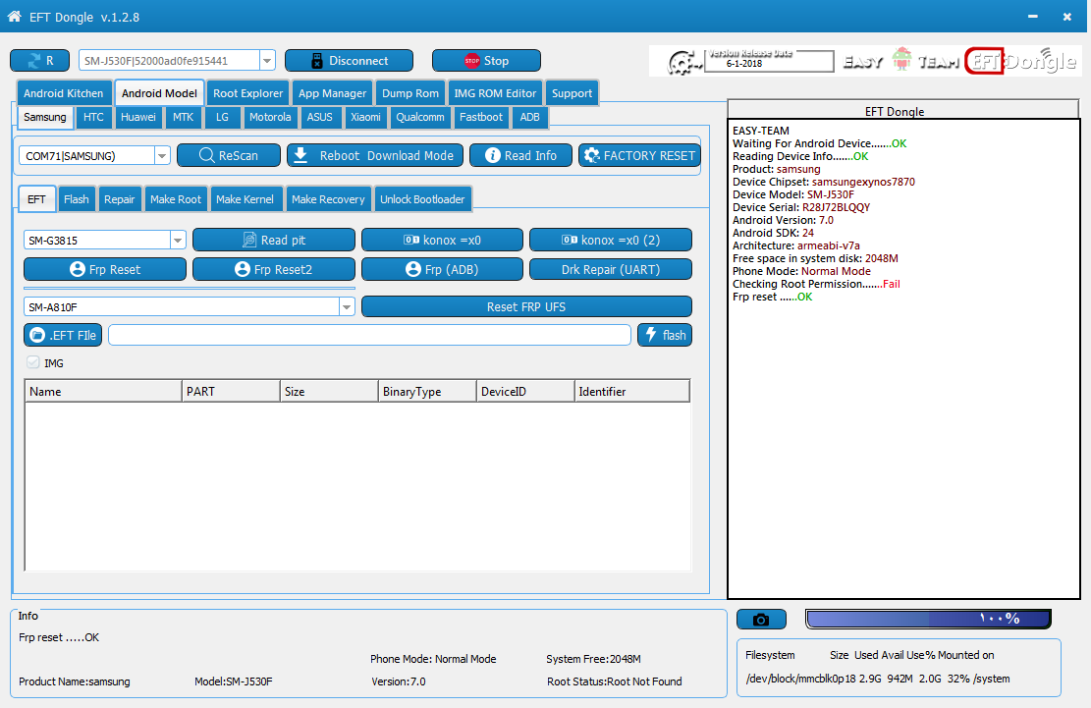Image resolution: width=1091 pixels, height=708 pixels.
Task: Click the progress bar at 100%
Action: coord(928,619)
